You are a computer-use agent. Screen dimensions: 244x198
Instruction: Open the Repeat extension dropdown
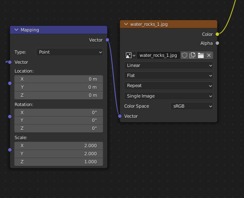[169, 85]
